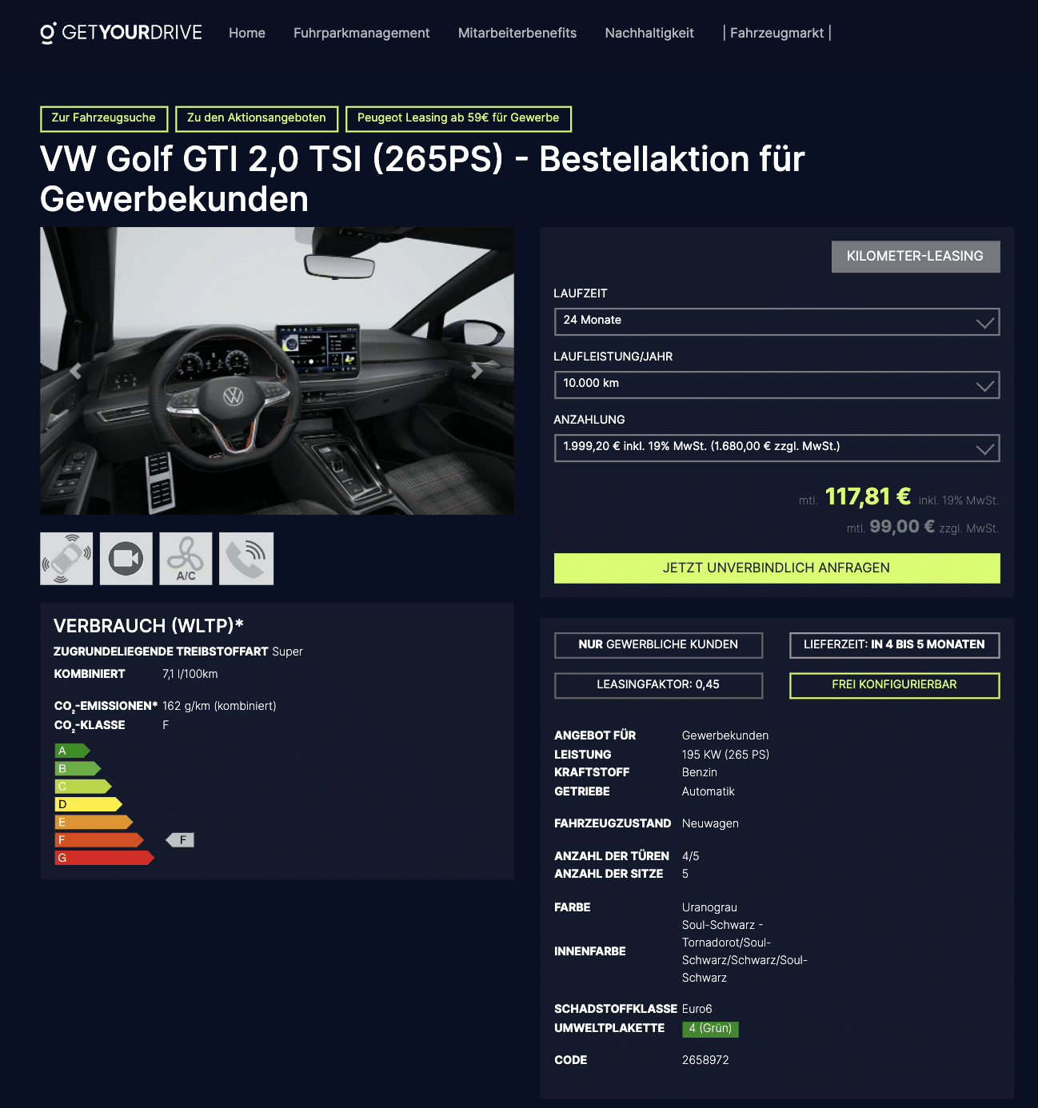The width and height of the screenshot is (1038, 1108).
Task: Open the Laufleistung 10.000 km dropdown
Action: (x=777, y=385)
